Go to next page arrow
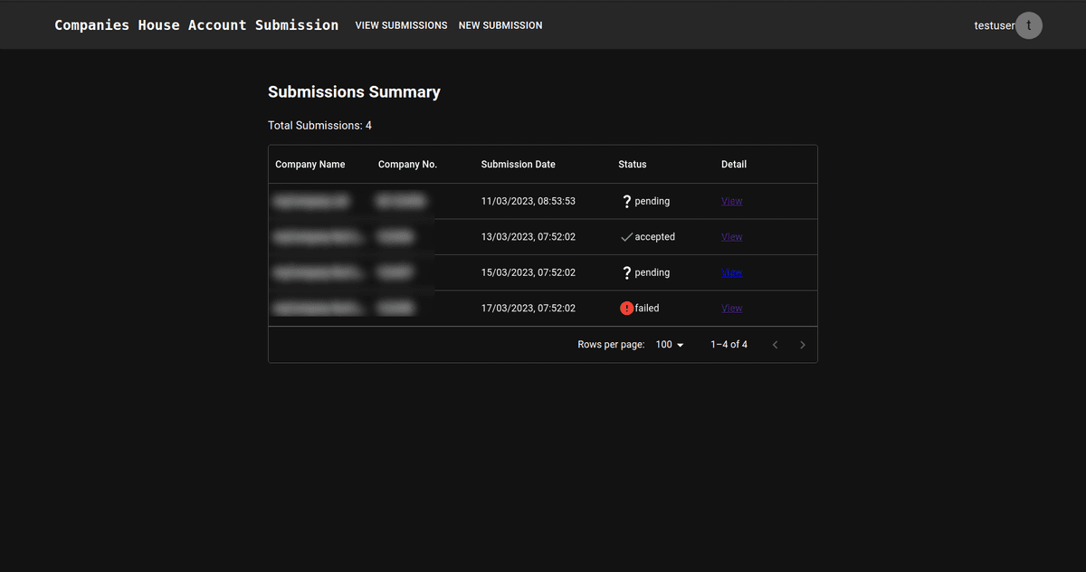The image size is (1086, 572). tap(802, 345)
